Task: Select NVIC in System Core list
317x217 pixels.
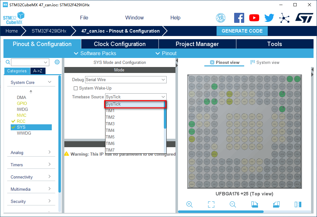Action: coord(22,115)
